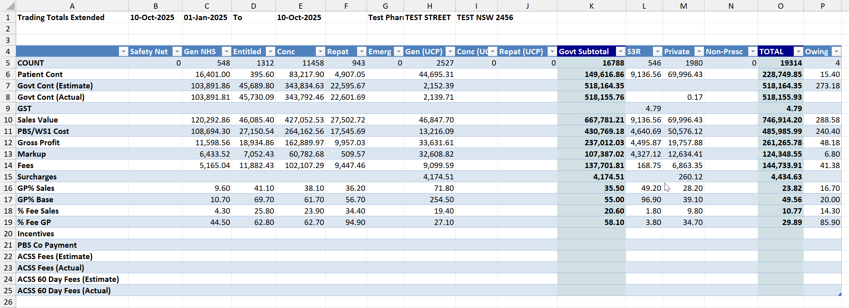Viewport: 849px width, 308px height.
Task: Expand the TOTAL column filter arrow
Action: point(798,52)
